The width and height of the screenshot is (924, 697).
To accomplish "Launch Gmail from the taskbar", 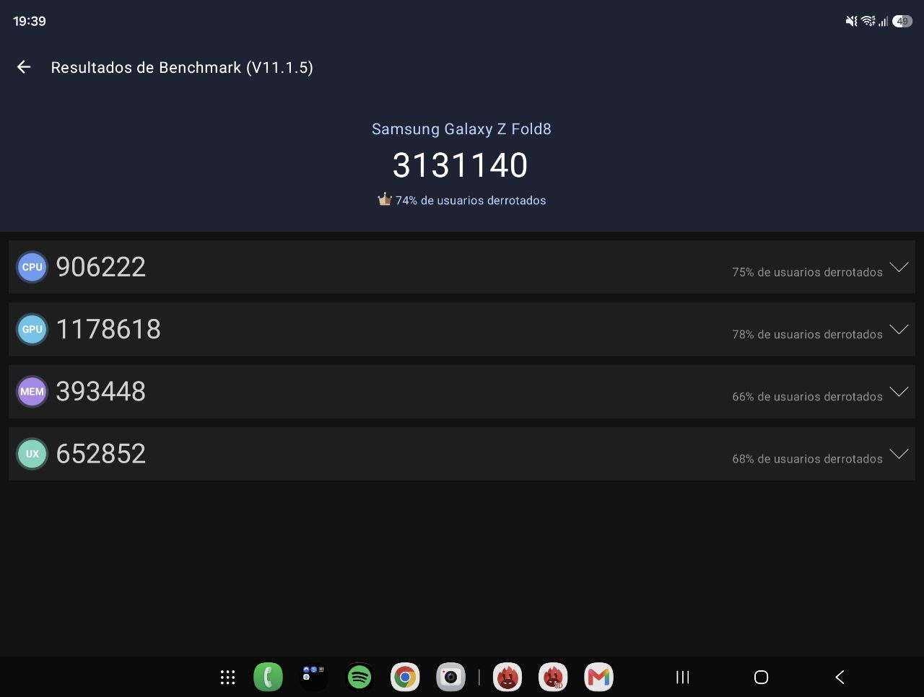I will [x=599, y=677].
